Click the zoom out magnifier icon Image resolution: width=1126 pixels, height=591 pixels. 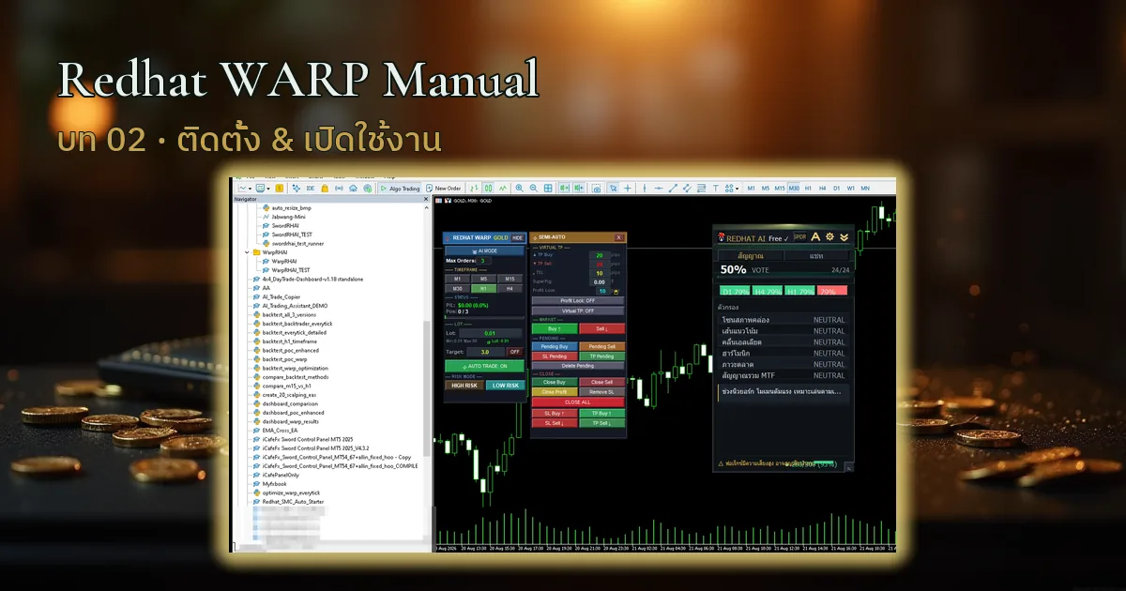coord(534,188)
